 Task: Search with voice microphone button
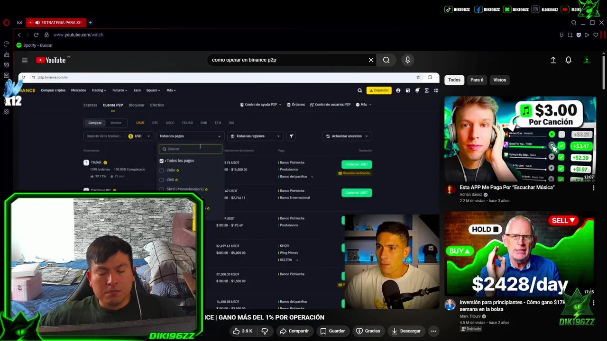point(407,60)
